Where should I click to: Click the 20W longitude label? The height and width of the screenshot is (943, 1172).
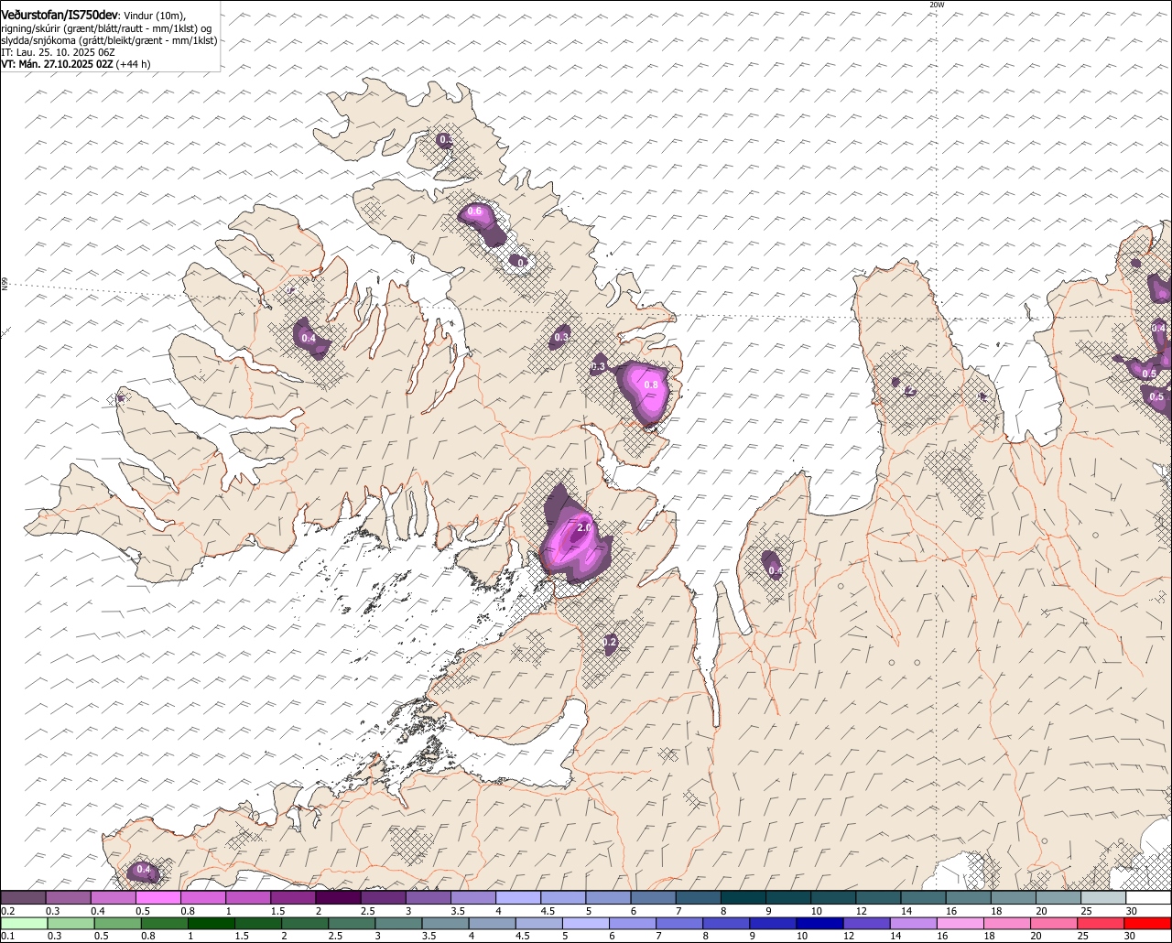tap(937, 5)
